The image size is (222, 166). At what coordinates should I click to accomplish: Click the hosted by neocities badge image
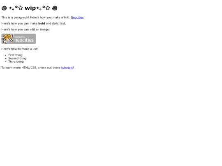pyautogui.click(x=18, y=39)
